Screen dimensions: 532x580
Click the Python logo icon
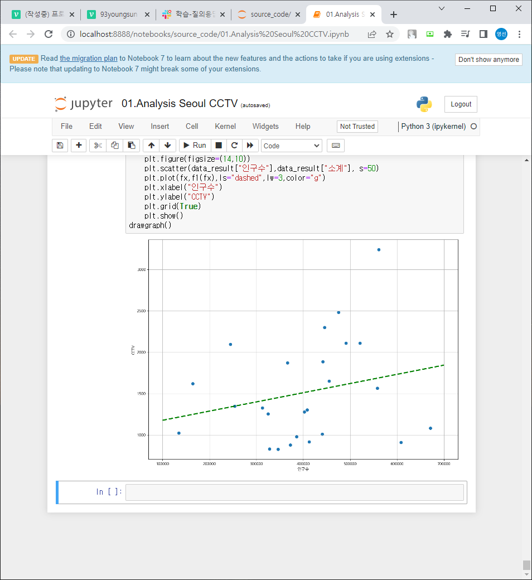(x=424, y=104)
